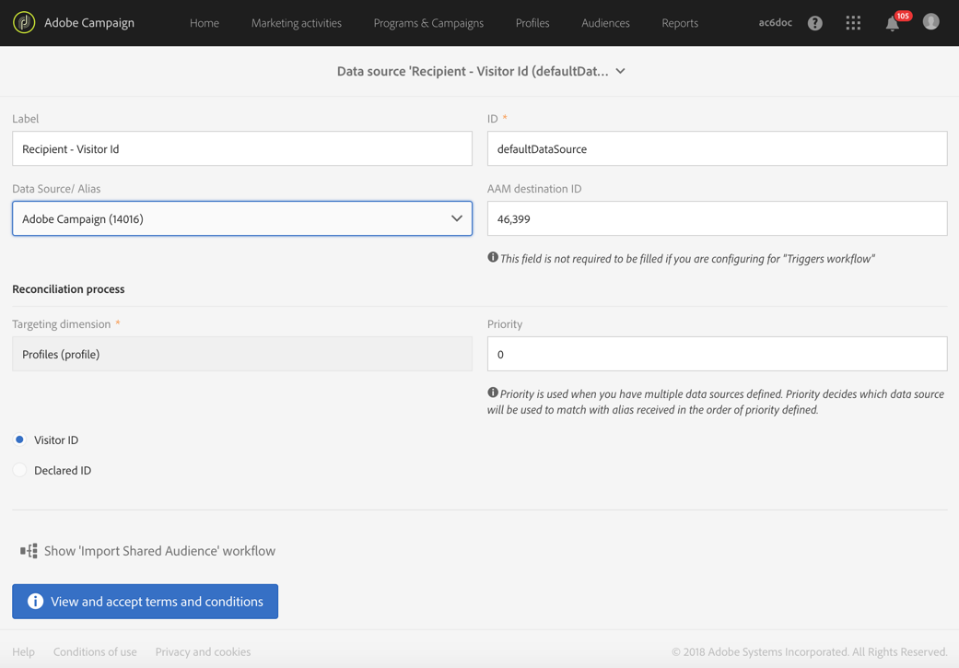Select the Visitor ID radio button

pyautogui.click(x=19, y=440)
